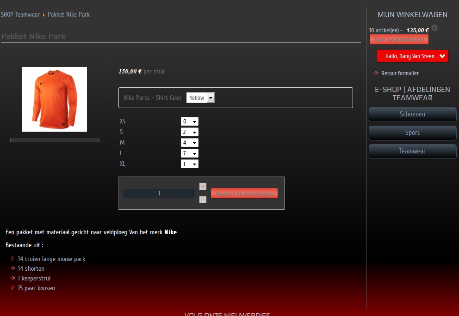Click the 14 truien lange mouw park text
The height and width of the screenshot is (316, 459).
click(51, 259)
